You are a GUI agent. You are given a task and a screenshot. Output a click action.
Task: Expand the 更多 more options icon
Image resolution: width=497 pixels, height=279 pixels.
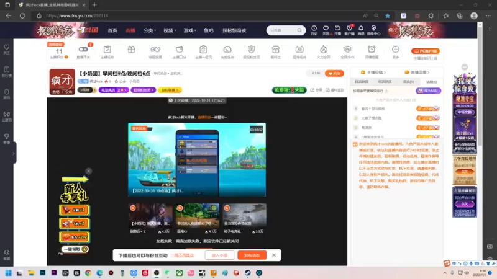click(x=396, y=50)
